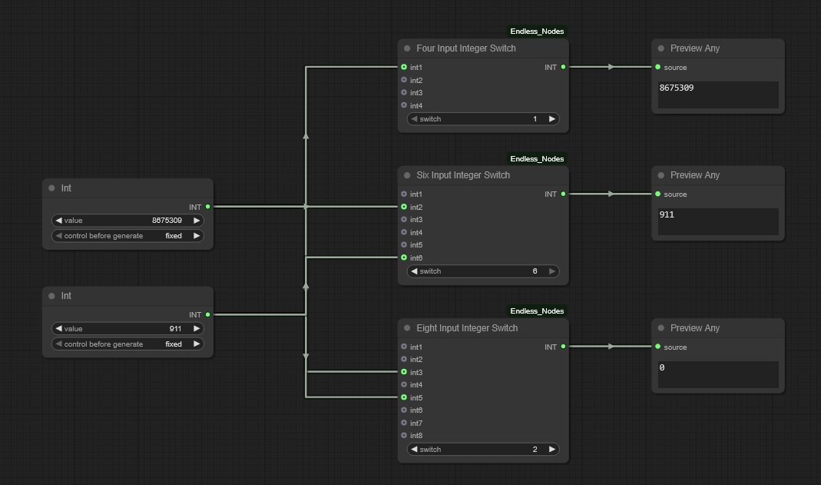Click the int1 input socket on Four Input Integer Switch
Image resolution: width=821 pixels, height=485 pixels.
click(x=404, y=68)
